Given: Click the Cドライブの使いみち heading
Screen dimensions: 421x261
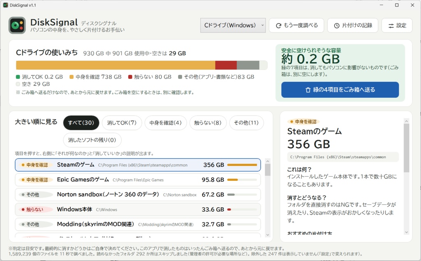Looking at the screenshot, I should click(x=47, y=52).
